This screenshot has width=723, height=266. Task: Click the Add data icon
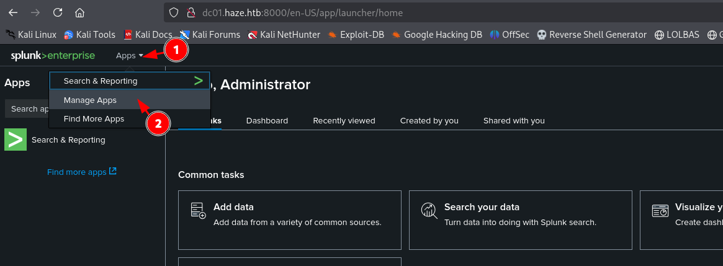(198, 211)
